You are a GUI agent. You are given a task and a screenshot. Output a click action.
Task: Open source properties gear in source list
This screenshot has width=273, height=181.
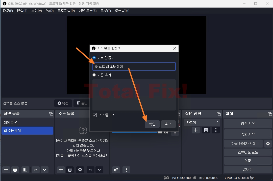(x=80, y=170)
